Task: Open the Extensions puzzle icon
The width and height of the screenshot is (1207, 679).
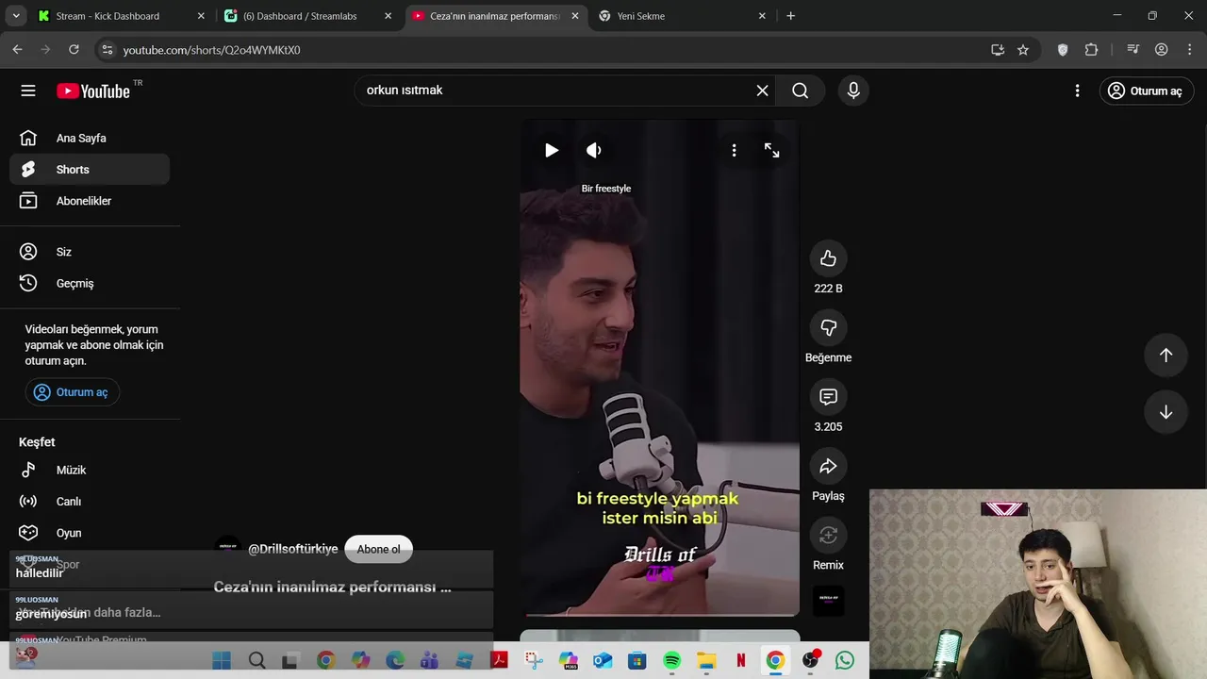Action: click(x=1092, y=50)
